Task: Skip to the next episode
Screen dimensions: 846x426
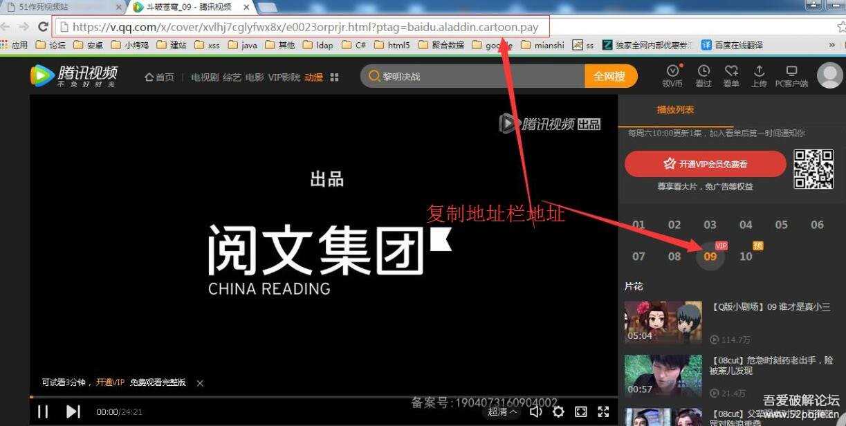Action: (73, 411)
